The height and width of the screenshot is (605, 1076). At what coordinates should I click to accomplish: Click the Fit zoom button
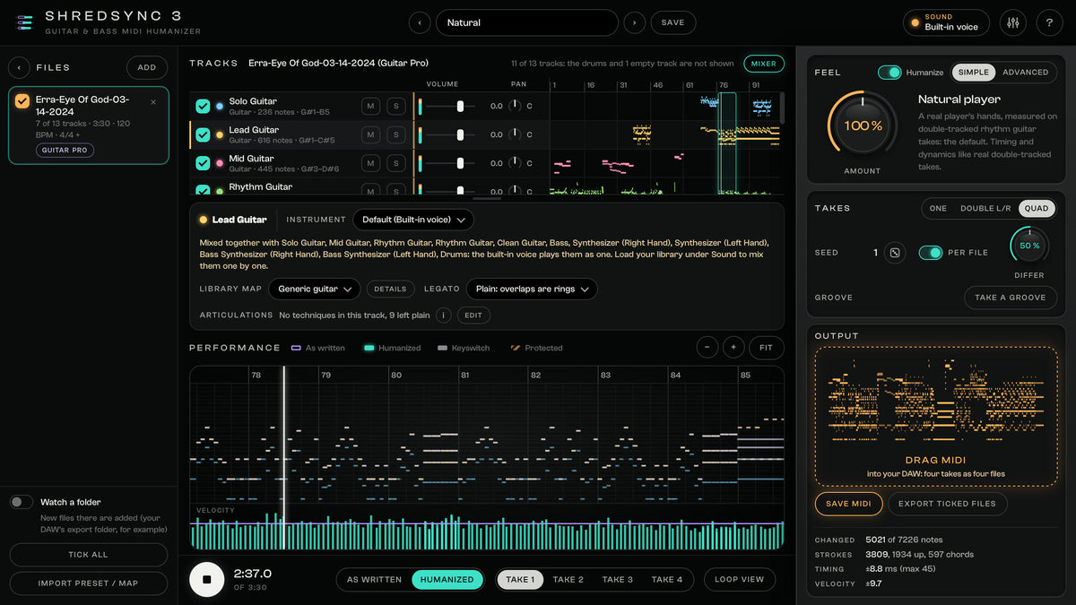coord(767,348)
